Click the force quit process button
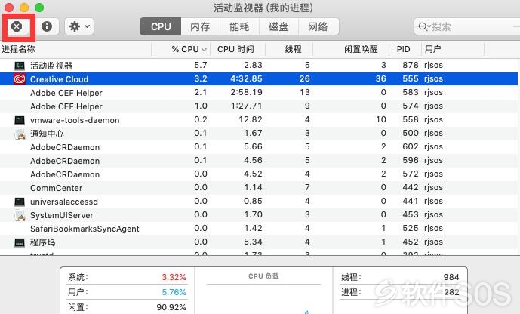This screenshot has width=520, height=314. (x=17, y=26)
